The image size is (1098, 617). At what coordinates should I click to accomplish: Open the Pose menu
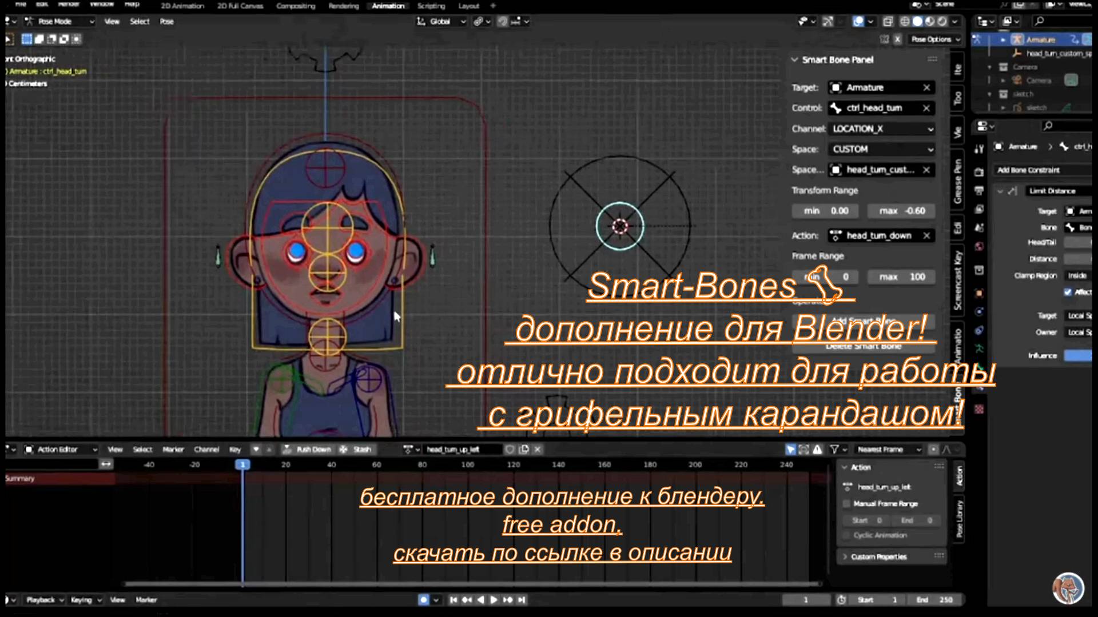[x=166, y=21]
